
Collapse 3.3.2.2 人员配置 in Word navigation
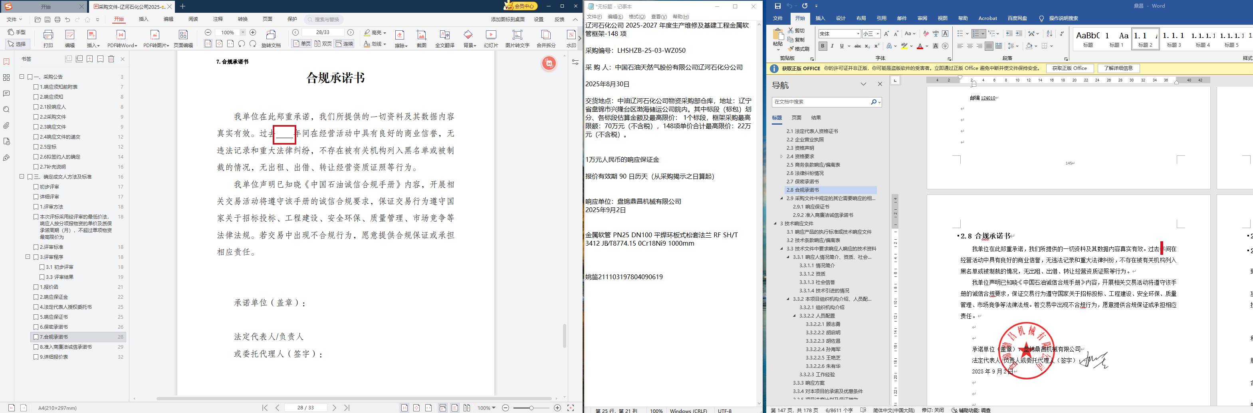click(794, 316)
